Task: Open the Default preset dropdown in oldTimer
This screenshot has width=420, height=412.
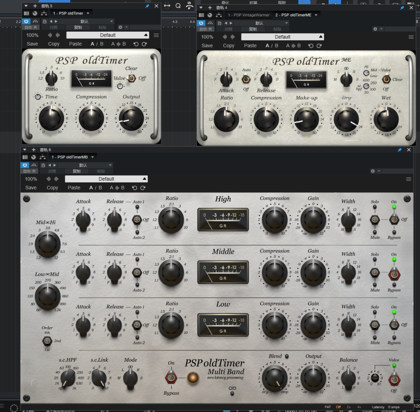Action: click(108, 35)
